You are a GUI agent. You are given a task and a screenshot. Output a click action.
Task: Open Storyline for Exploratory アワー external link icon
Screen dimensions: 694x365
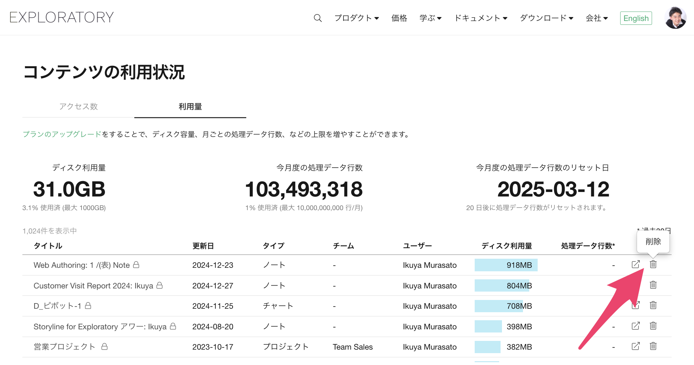click(x=636, y=326)
